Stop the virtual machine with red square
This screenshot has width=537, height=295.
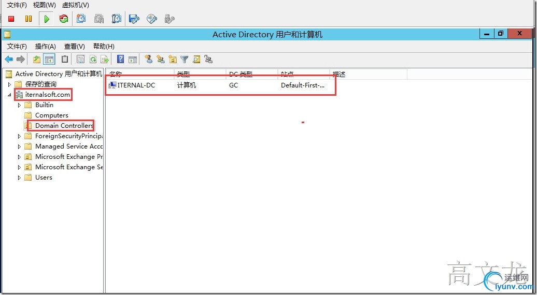coord(11,19)
